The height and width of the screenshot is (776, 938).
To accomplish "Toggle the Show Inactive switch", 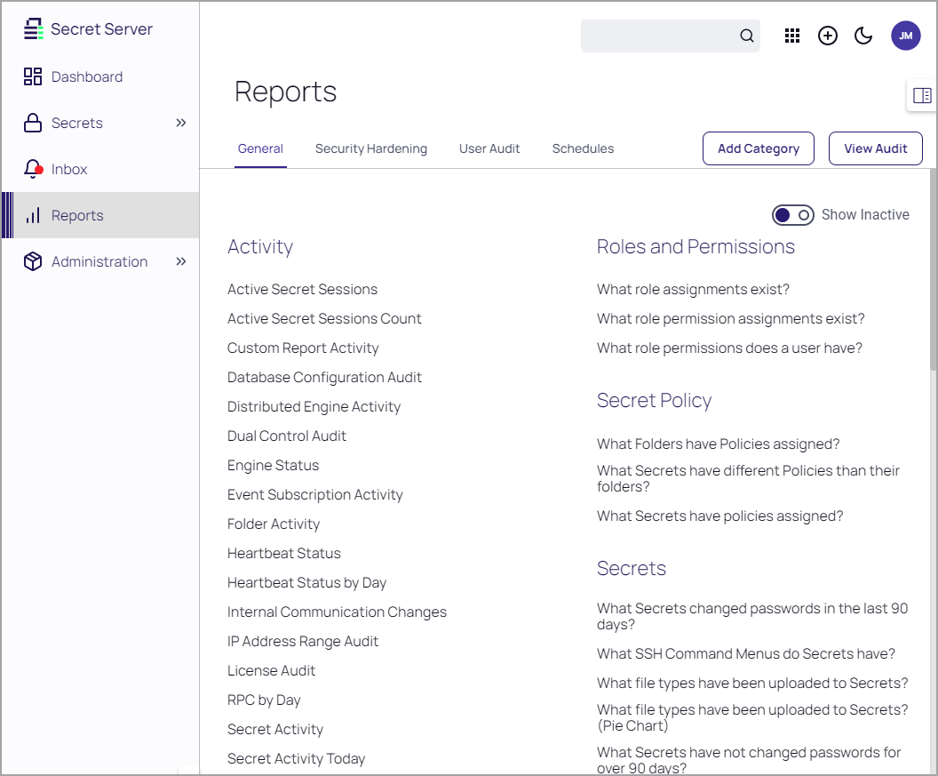I will pyautogui.click(x=792, y=215).
